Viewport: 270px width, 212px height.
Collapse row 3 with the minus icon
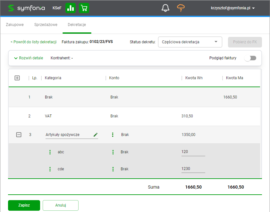(x=19, y=134)
